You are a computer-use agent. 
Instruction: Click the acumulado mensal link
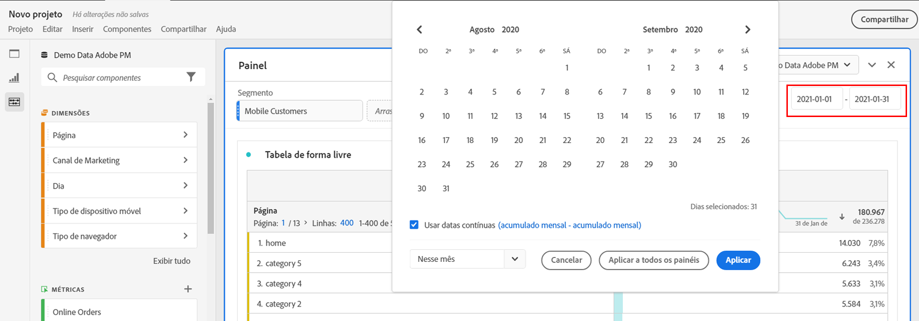pyautogui.click(x=569, y=225)
